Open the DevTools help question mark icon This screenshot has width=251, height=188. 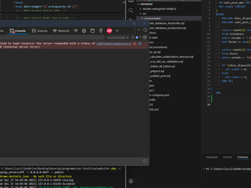145,30
